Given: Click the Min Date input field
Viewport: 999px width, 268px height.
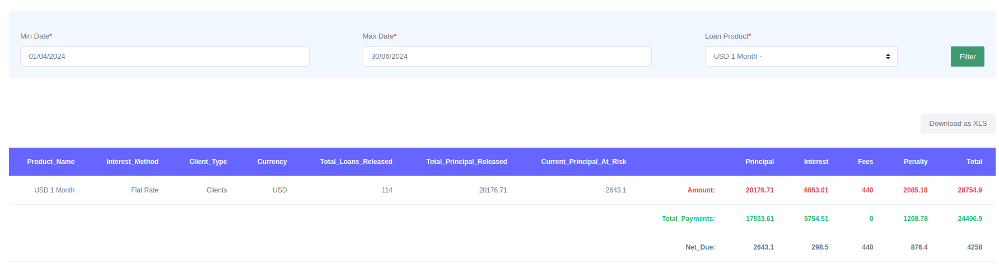Looking at the screenshot, I should pyautogui.click(x=164, y=57).
